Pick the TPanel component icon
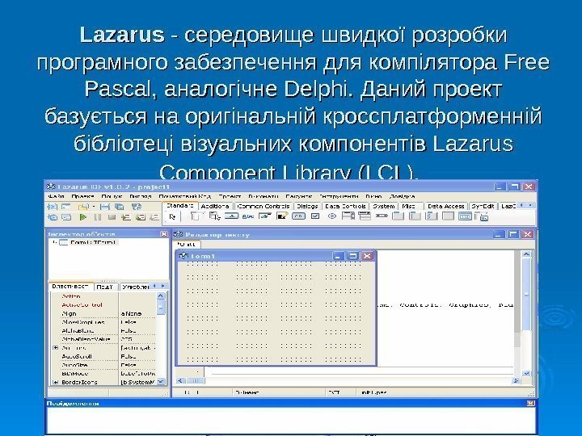Image resolution: width=582 pixels, height=436 pixels. click(449, 216)
